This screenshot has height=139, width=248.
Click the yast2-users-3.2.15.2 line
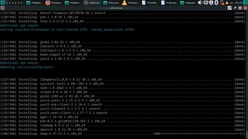pos(122,100)
